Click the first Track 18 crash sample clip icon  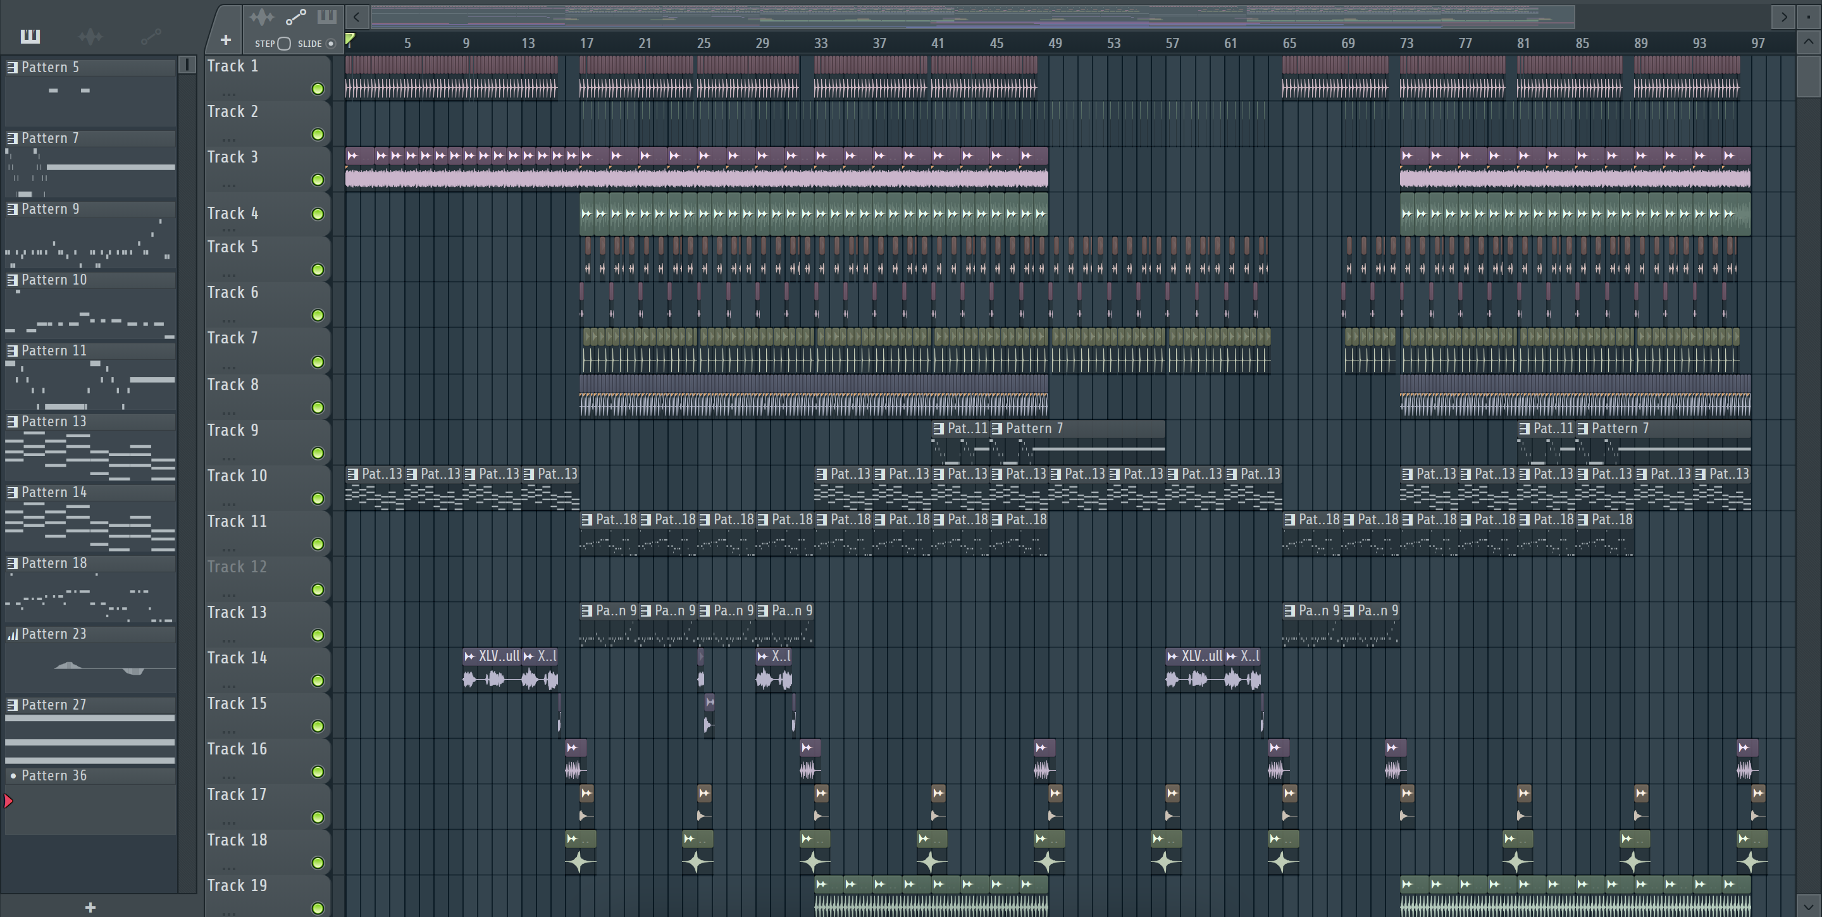coord(571,839)
